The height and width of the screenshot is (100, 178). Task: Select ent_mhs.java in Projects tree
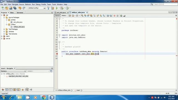click(x=18, y=22)
